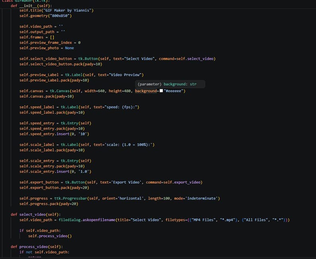Click 'command=self.select_video' argument

[x=186, y=59]
